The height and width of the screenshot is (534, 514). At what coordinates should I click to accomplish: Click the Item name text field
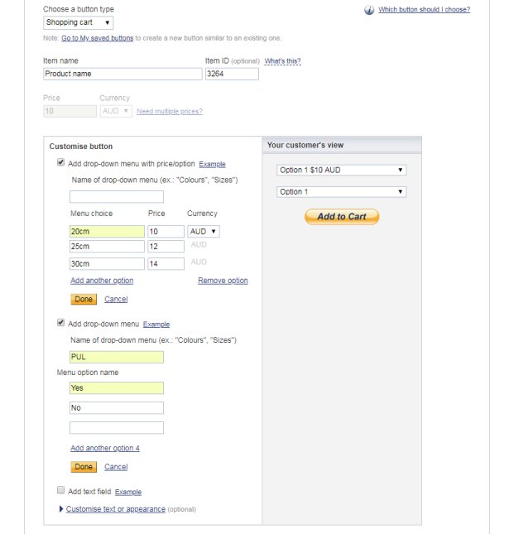coord(122,75)
